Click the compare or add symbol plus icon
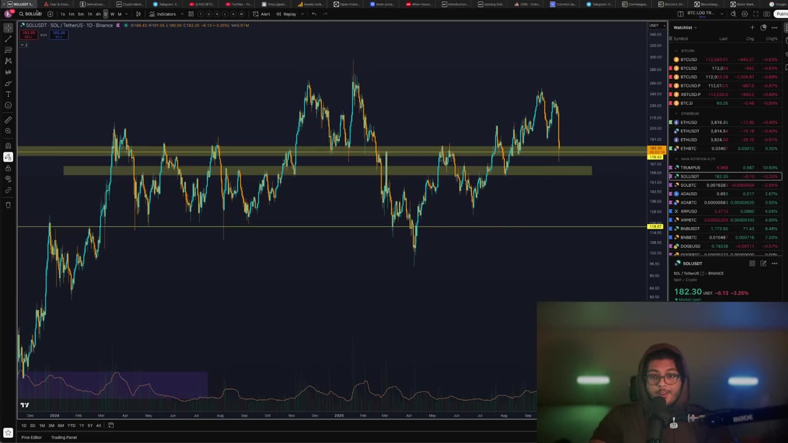 click(50, 14)
